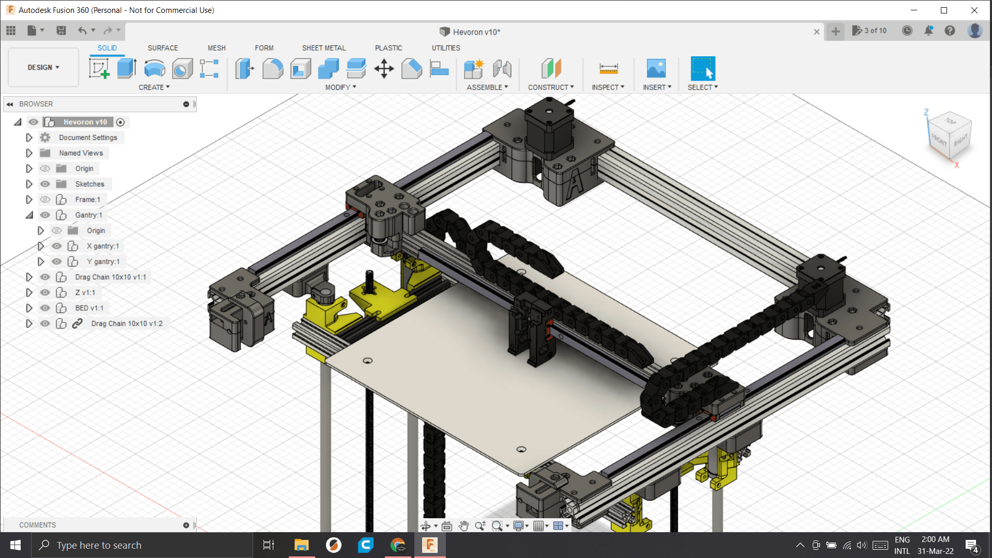Expand Document Settings node
This screenshot has width=992, height=558.
coord(29,137)
